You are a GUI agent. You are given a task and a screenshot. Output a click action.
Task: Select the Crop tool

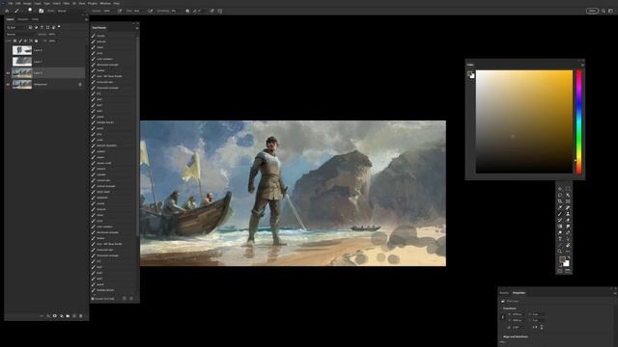click(560, 201)
